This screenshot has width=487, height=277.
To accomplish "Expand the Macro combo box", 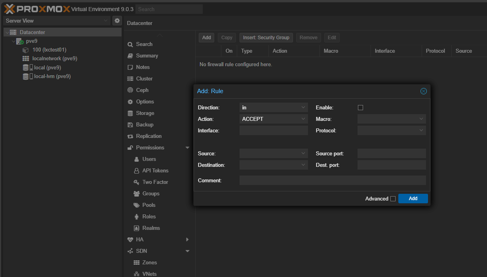I will coord(421,119).
